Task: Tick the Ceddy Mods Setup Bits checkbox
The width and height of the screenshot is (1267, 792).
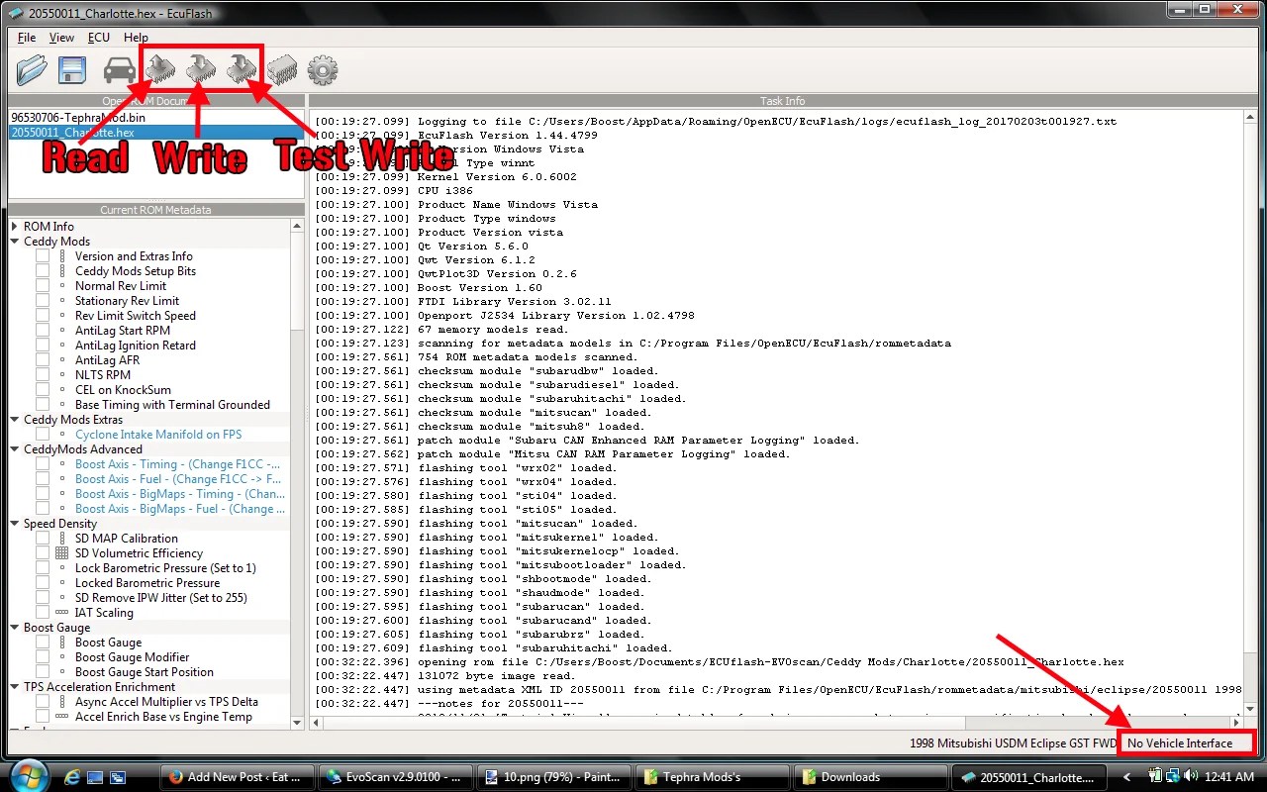Action: 43,270
